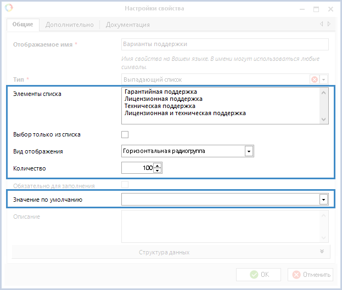
Task: Decrease Количество with the down spinner arrow
Action: (158, 170)
